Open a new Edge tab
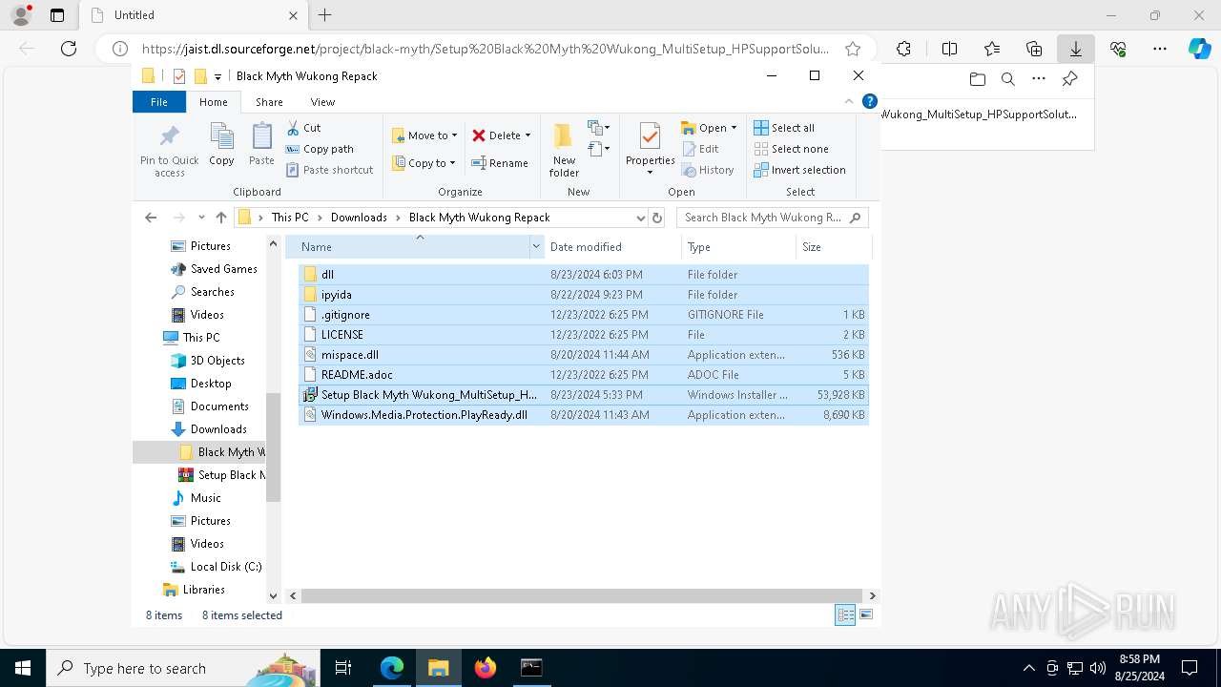The width and height of the screenshot is (1221, 687). (324, 15)
